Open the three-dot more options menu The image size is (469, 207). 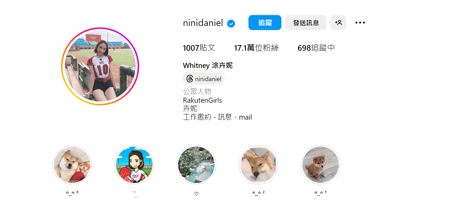360,23
